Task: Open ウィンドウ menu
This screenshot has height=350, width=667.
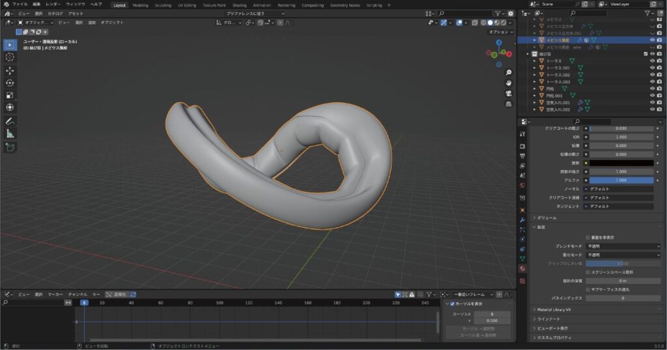Action: click(x=76, y=5)
